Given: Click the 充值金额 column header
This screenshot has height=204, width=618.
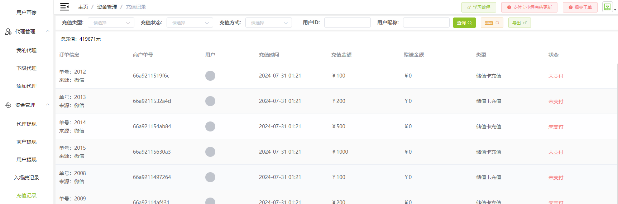Looking at the screenshot, I should coord(341,55).
